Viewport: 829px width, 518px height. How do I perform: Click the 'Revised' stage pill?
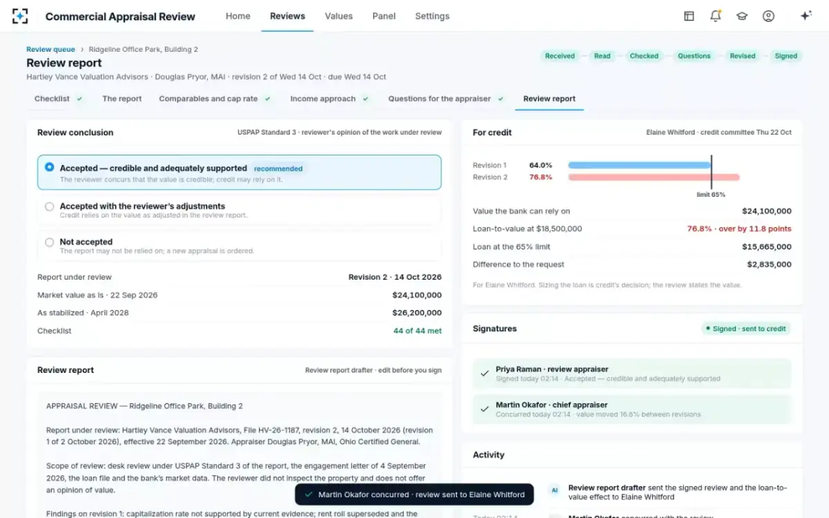click(x=743, y=56)
